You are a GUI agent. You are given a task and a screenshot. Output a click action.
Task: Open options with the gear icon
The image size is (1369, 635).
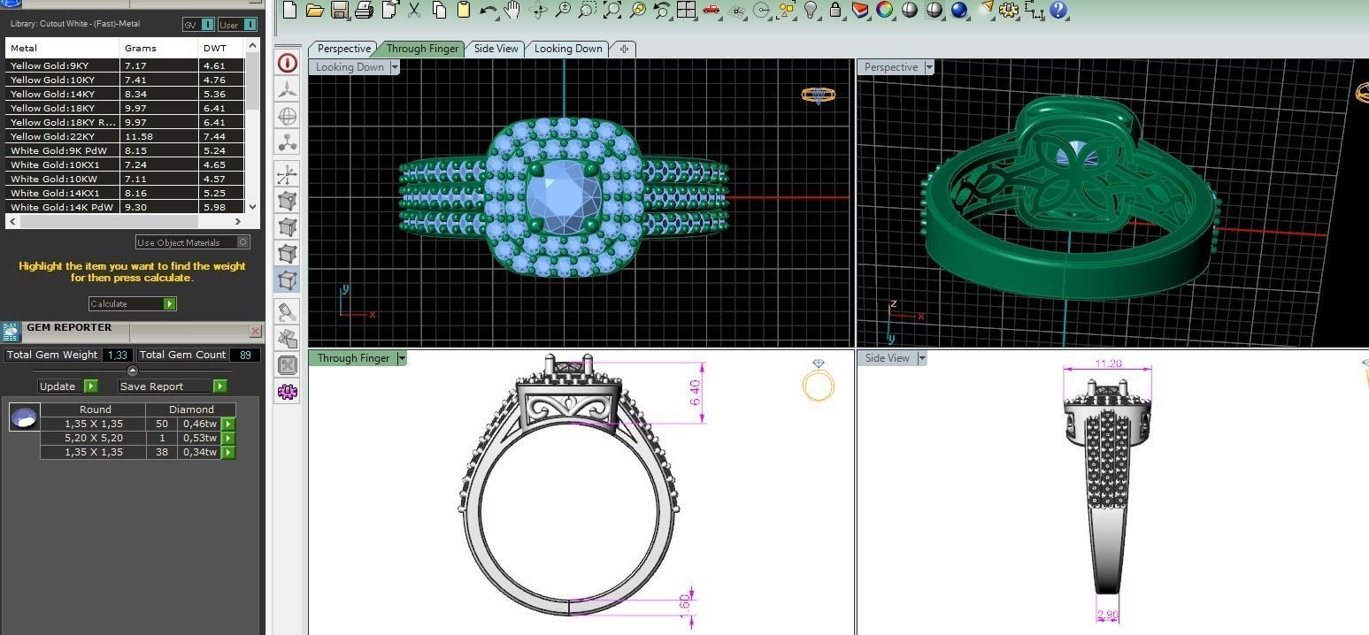[x=1008, y=11]
